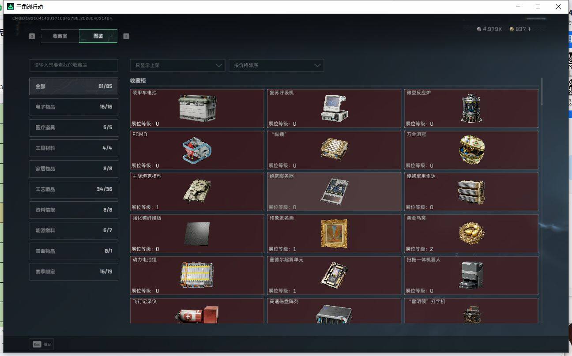Select the 主战坦克模型 tank model icon
The width and height of the screenshot is (572, 356).
click(197, 191)
